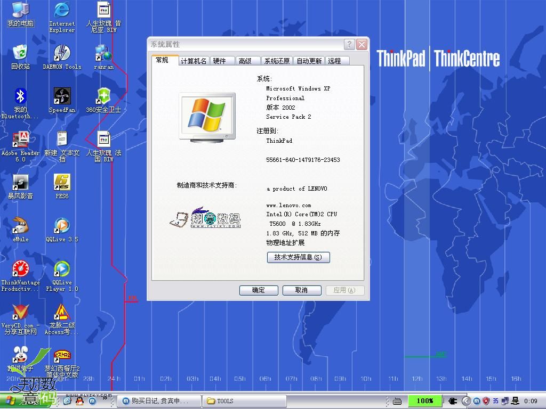
Task: Select the 回收站 recycle bin icon
Action: click(x=21, y=56)
